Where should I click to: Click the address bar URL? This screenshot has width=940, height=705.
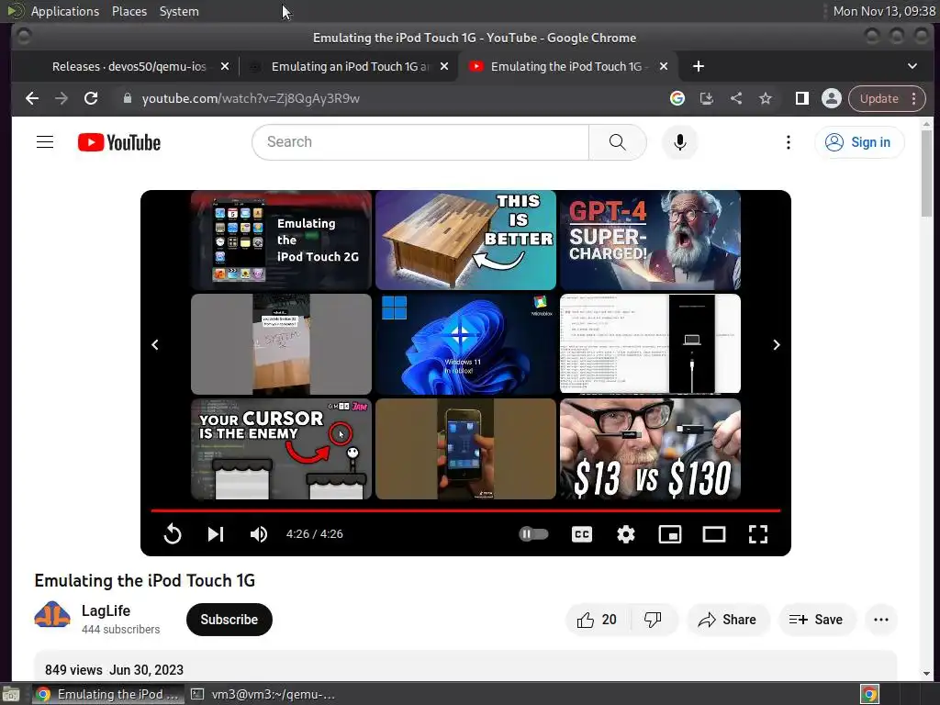[251, 98]
